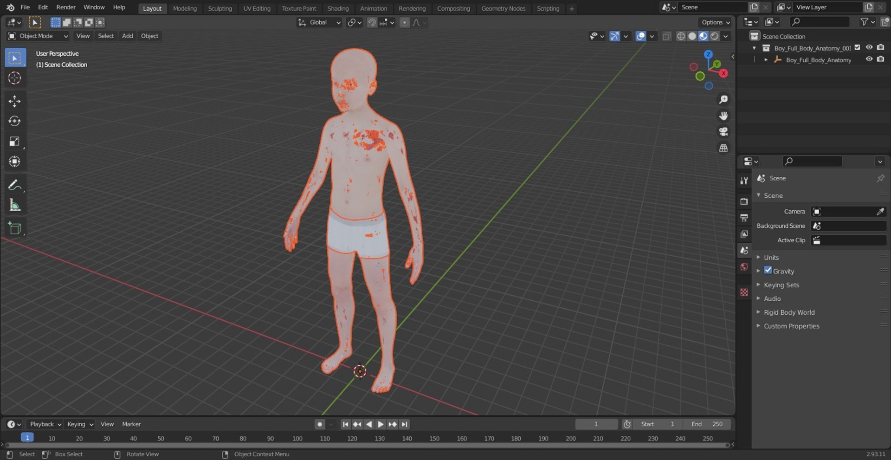
Task: Click the pan view hand icon
Action: click(723, 116)
